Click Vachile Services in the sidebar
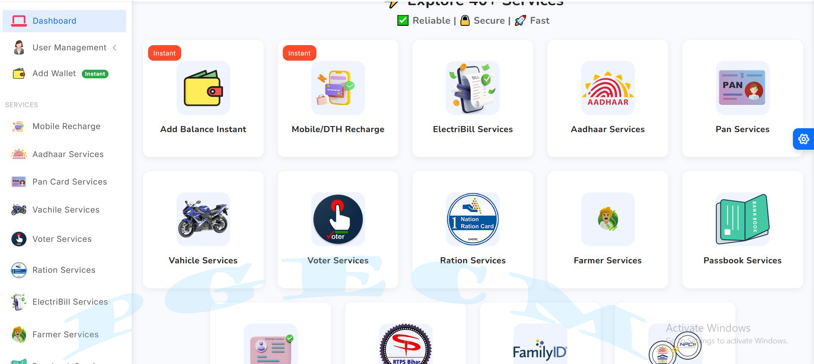This screenshot has height=364, width=814. [66, 210]
